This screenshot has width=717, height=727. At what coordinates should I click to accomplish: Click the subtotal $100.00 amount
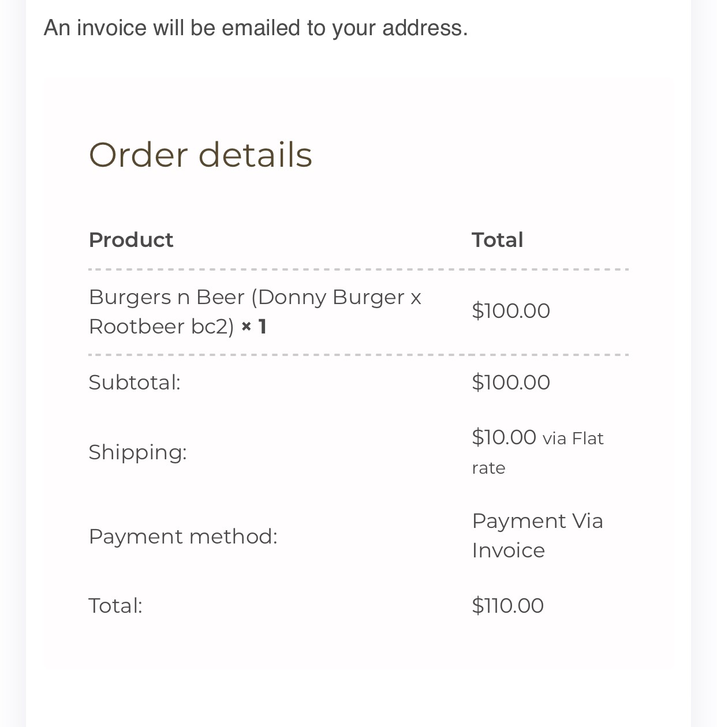(511, 383)
